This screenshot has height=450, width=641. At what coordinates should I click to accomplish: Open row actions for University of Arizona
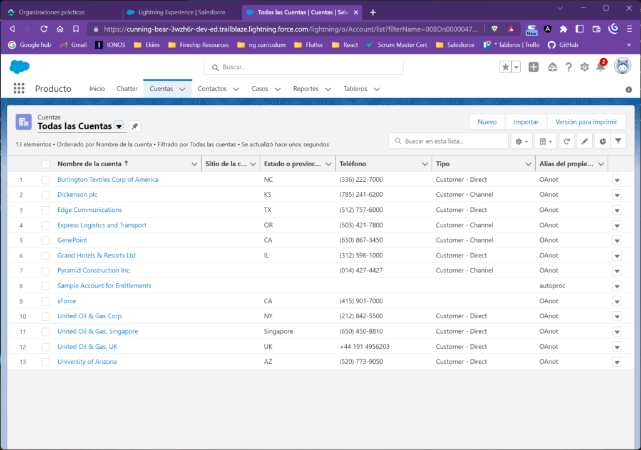pyautogui.click(x=617, y=362)
